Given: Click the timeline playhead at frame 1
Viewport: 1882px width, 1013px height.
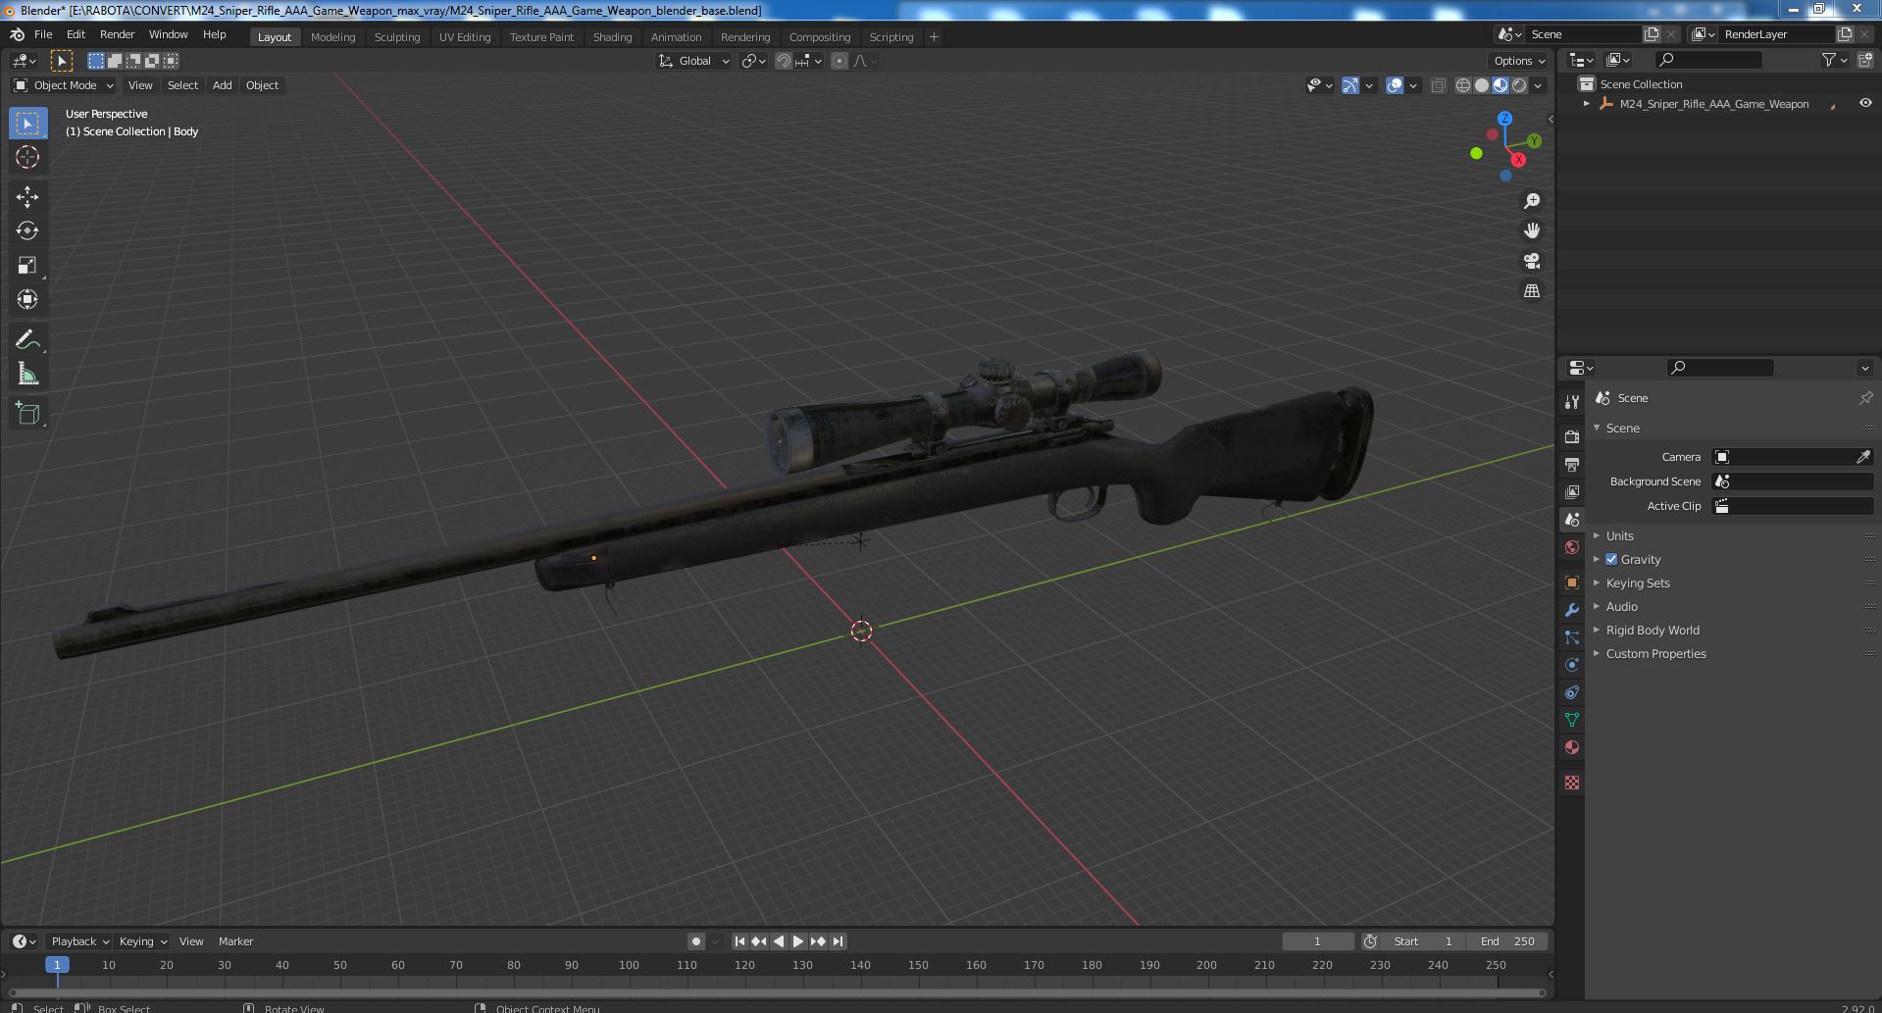Looking at the screenshot, I should coord(57,965).
